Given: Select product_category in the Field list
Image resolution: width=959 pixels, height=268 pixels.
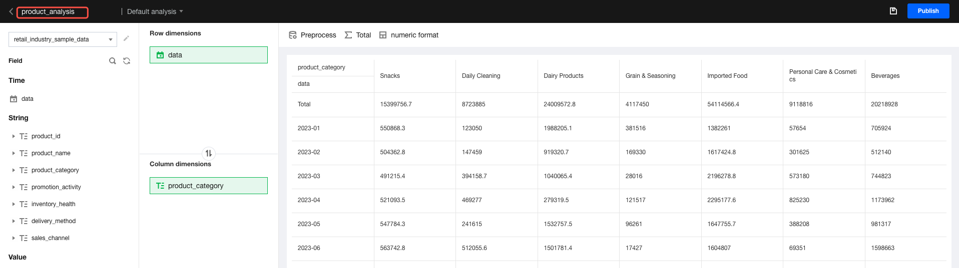Looking at the screenshot, I should pyautogui.click(x=55, y=170).
